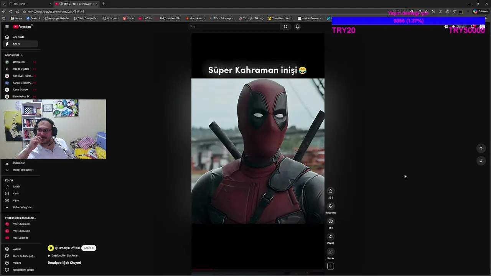This screenshot has width=491, height=276.
Task: Close the Yeni sekme tab
Action: (50, 4)
